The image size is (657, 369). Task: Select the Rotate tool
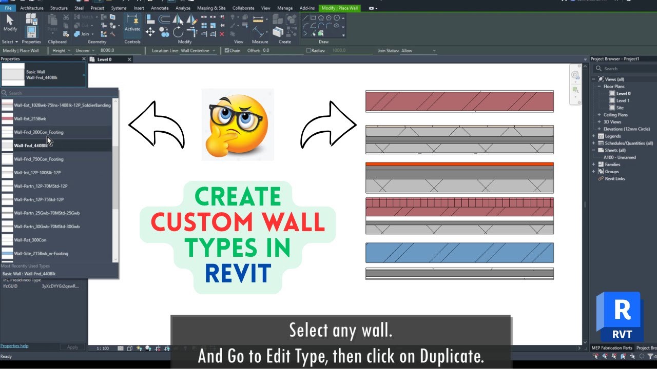[x=178, y=32]
